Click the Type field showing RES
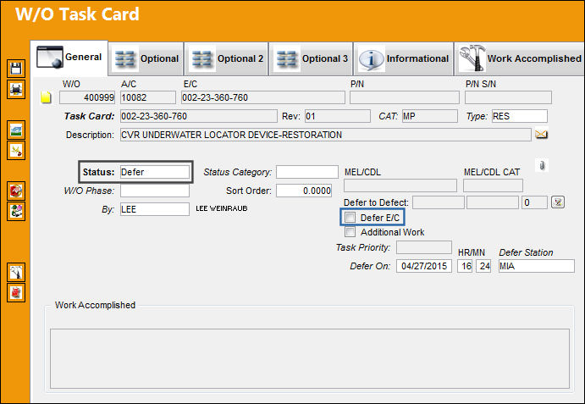This screenshot has width=585, height=404. point(519,116)
